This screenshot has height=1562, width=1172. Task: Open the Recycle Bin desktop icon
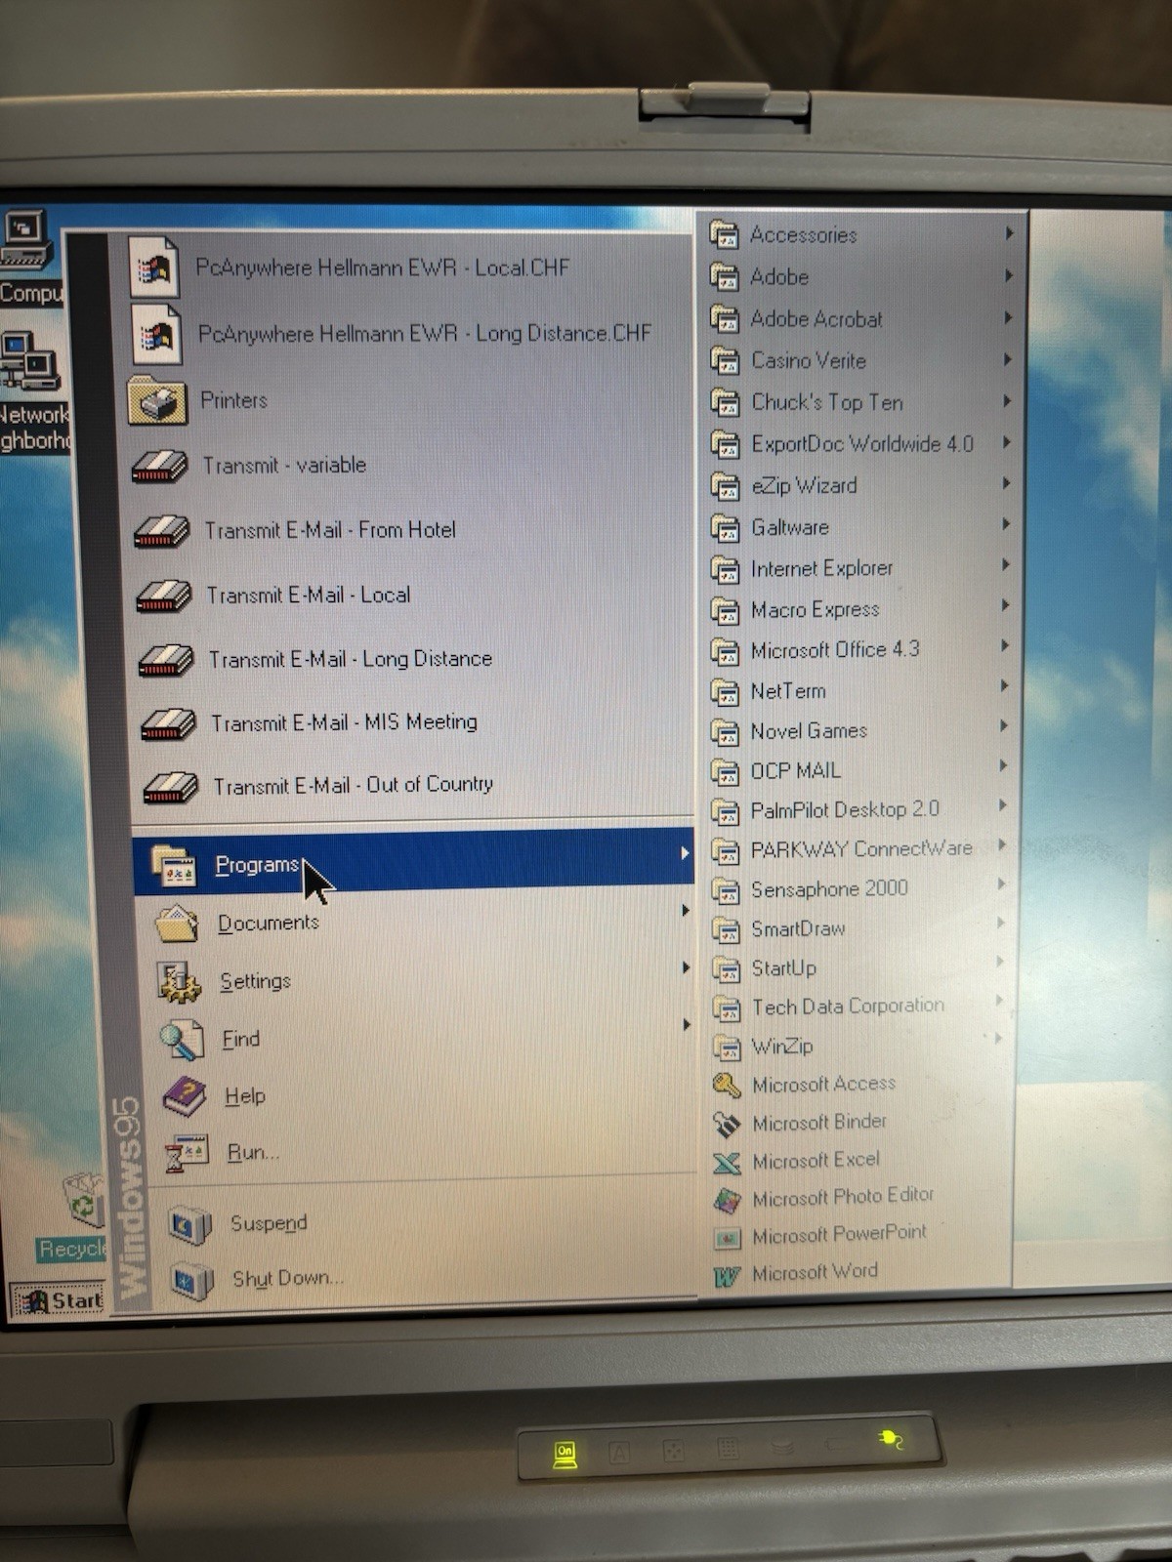click(84, 1201)
